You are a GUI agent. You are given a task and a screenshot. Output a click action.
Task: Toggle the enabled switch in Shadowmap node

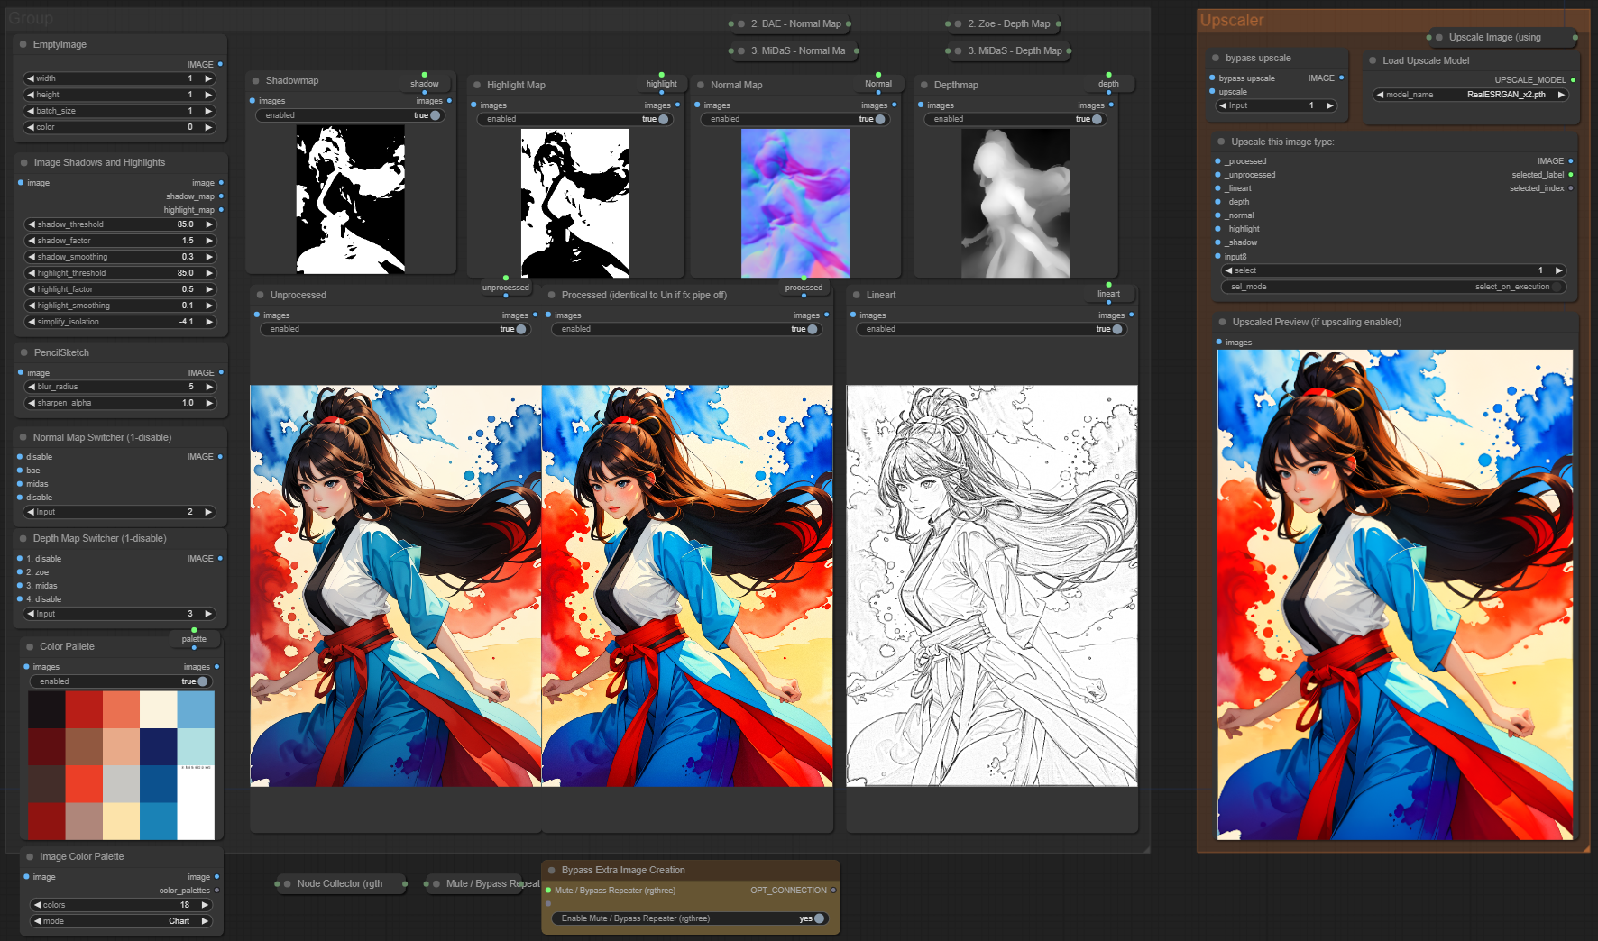(x=435, y=115)
